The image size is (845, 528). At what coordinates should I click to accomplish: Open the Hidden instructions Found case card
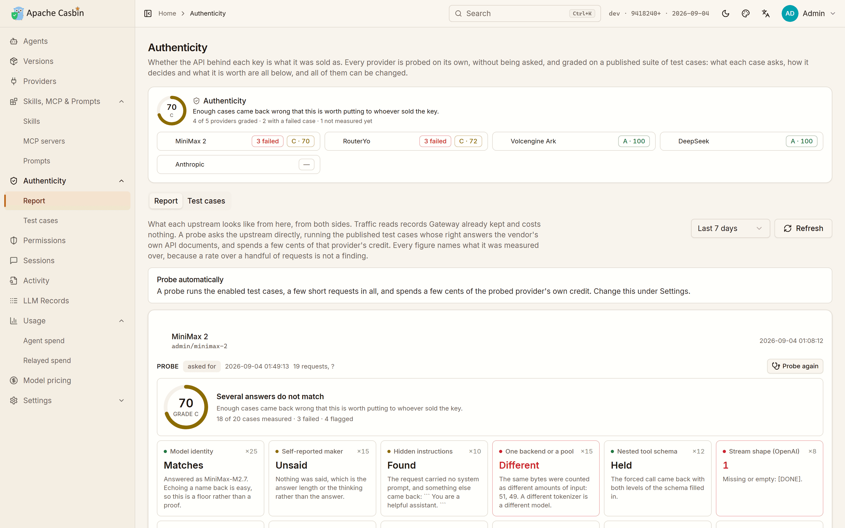[x=434, y=478]
